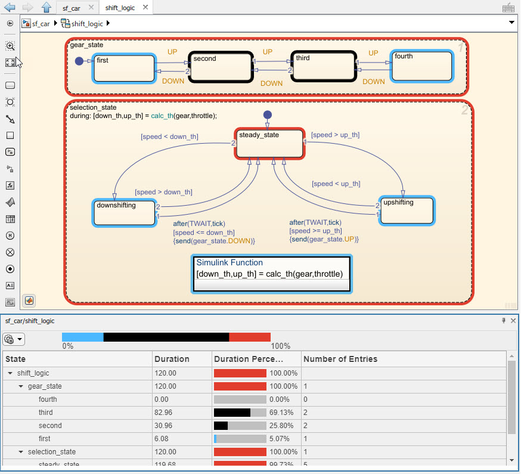Select the Zoom tool in the palette
The image size is (521, 474).
10,46
